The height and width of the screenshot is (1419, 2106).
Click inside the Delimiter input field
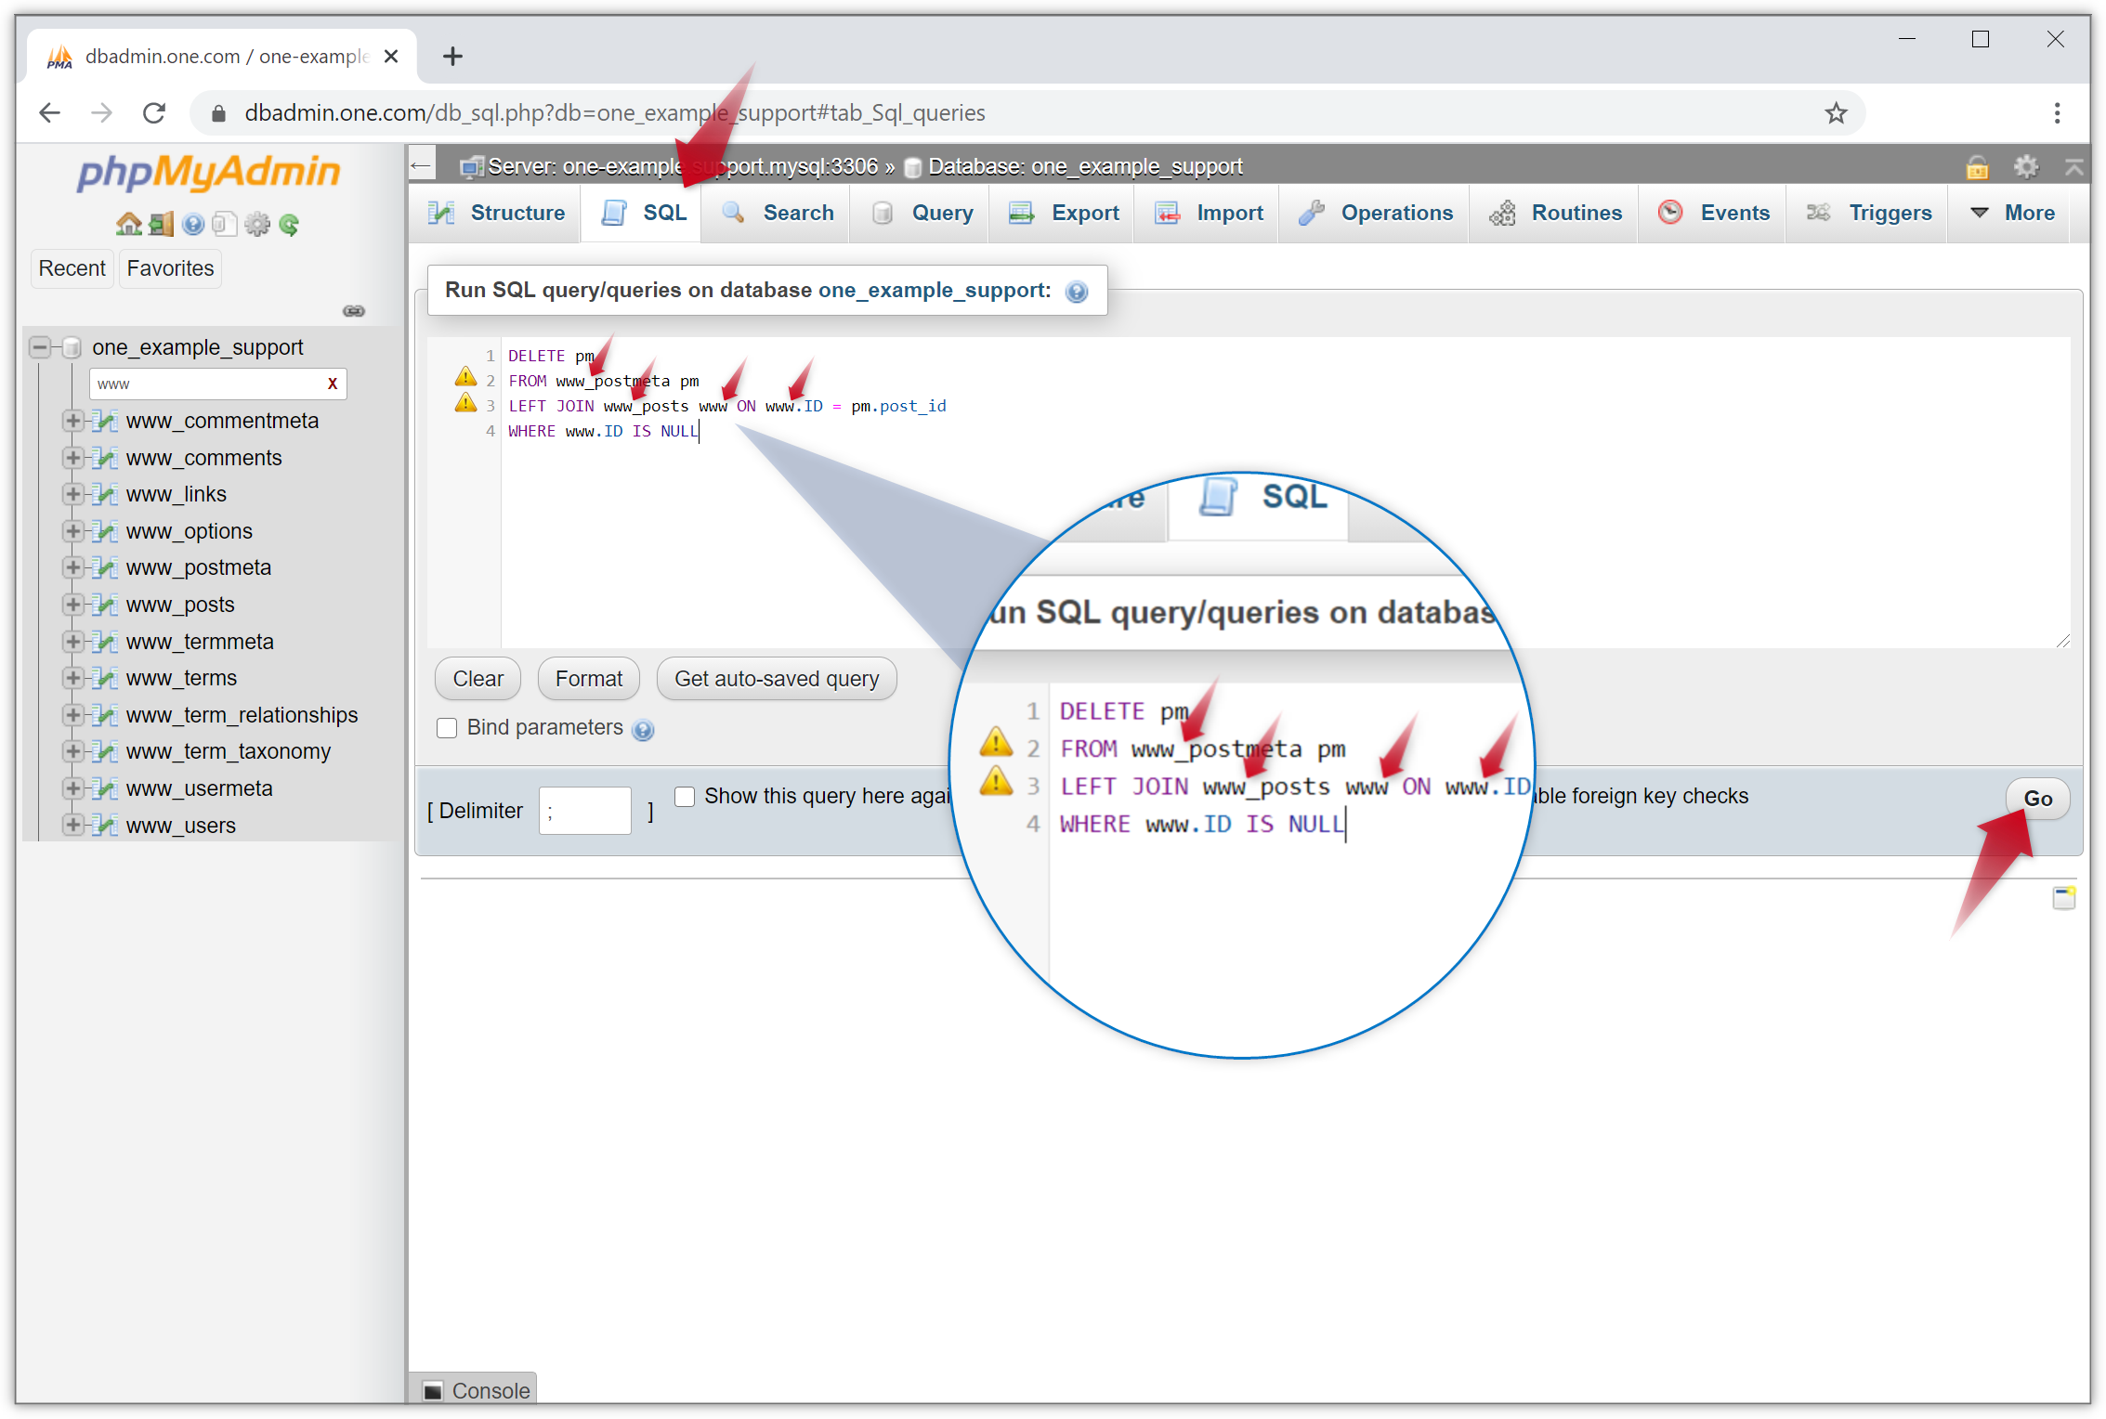click(584, 811)
